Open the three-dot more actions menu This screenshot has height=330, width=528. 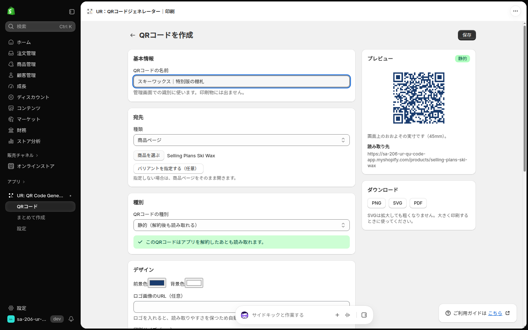[516, 11]
